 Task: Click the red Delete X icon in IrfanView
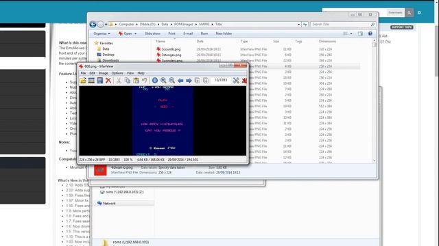click(x=108, y=81)
